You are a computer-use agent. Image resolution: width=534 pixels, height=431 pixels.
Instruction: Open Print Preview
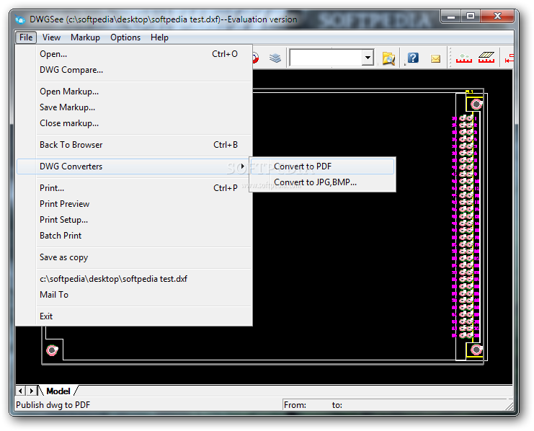[135, 204]
